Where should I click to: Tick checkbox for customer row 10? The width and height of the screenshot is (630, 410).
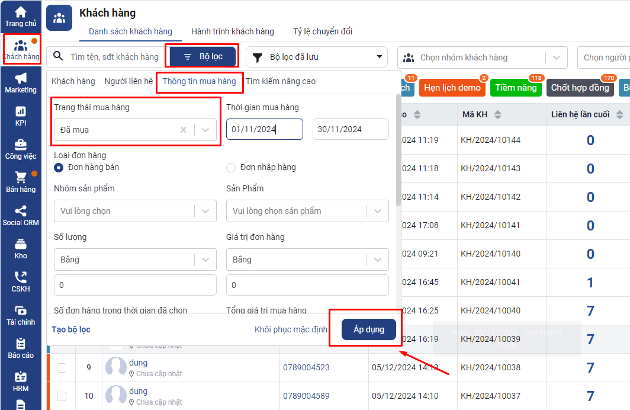click(x=62, y=396)
